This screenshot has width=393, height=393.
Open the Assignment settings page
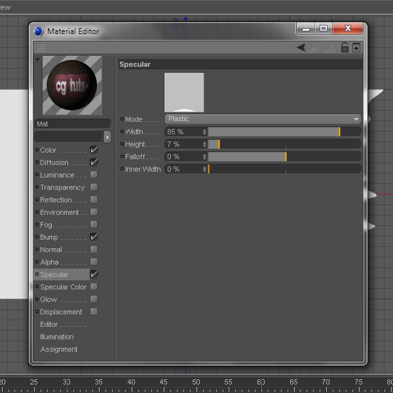tap(59, 349)
